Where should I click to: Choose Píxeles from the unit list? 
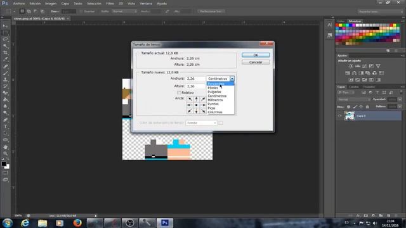tap(221, 88)
